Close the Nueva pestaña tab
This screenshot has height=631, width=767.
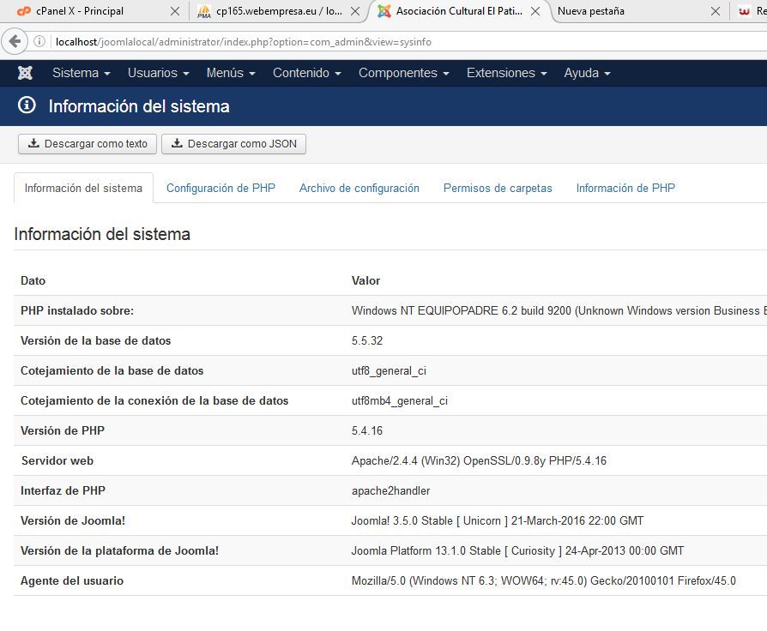point(716,11)
